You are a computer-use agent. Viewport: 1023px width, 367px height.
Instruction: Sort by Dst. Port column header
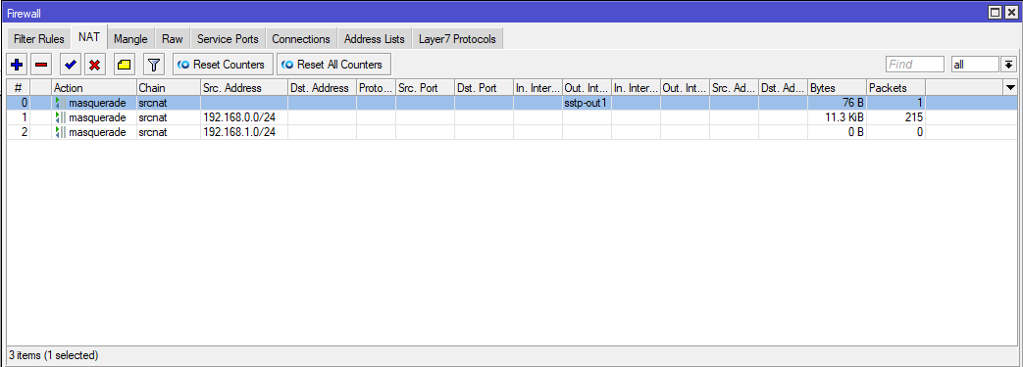point(484,88)
